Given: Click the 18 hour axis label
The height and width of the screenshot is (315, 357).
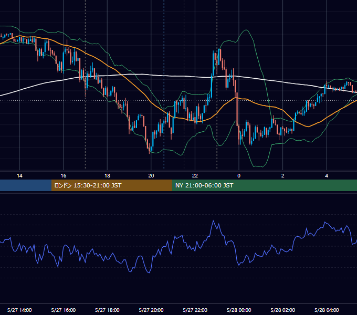Looking at the screenshot, I should click(x=107, y=176).
